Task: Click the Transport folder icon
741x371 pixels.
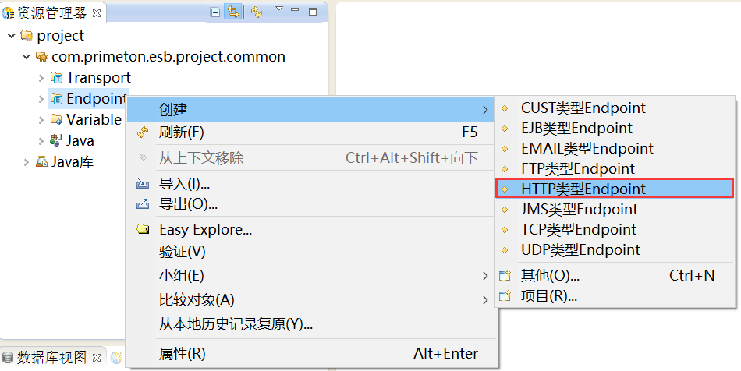Action: (56, 78)
